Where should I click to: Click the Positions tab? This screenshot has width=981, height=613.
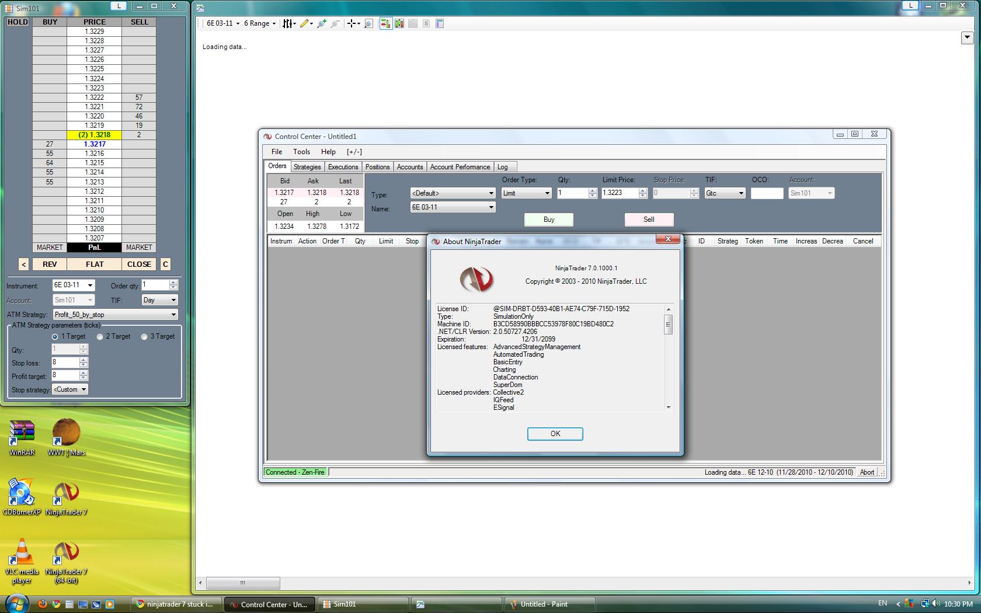tap(377, 167)
